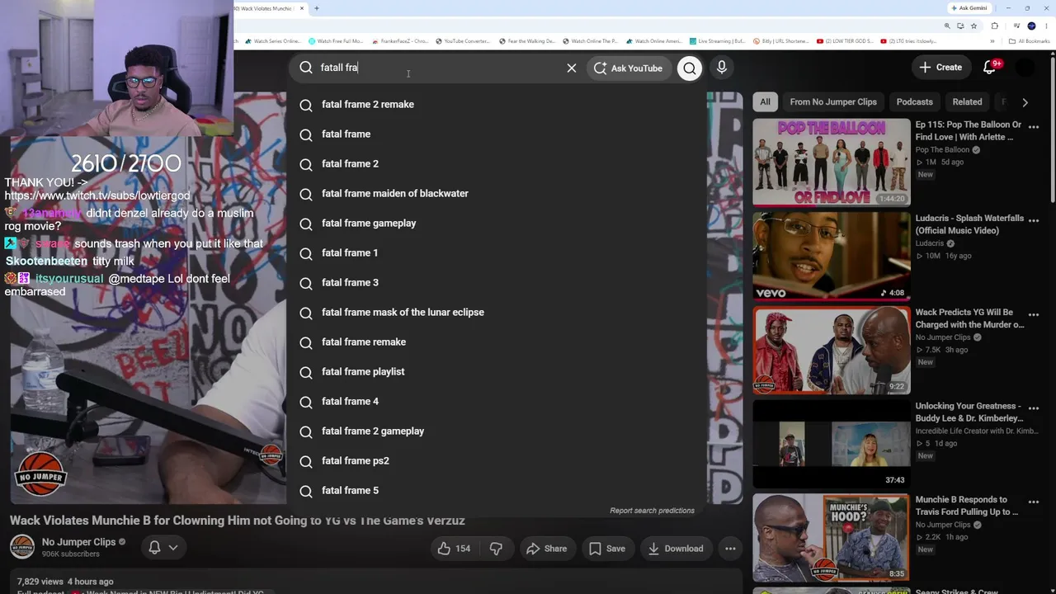The image size is (1056, 594).
Task: Open Chrome zoom magnifier icon in address bar
Action: [946, 26]
